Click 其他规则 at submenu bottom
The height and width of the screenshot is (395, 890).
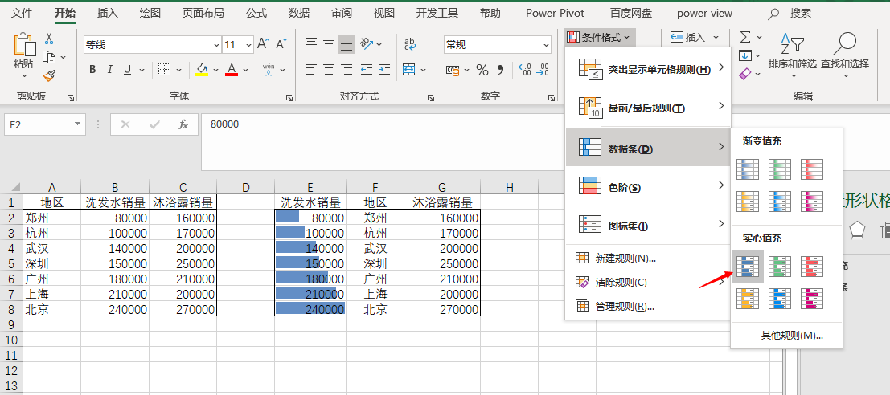[x=792, y=336]
